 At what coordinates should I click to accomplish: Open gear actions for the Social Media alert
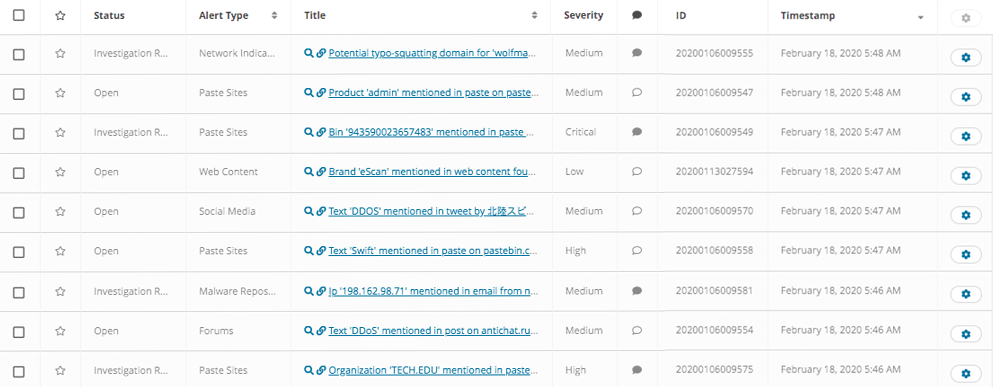point(965,215)
